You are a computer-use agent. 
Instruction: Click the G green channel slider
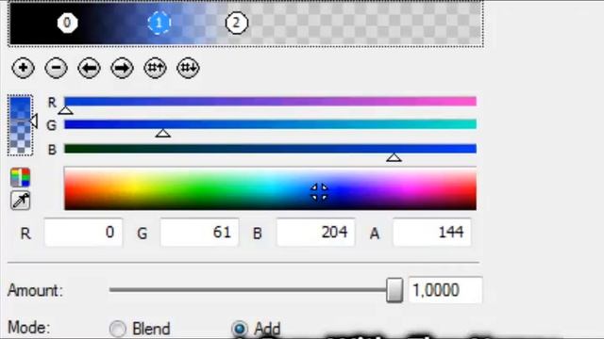pyautogui.click(x=270, y=124)
